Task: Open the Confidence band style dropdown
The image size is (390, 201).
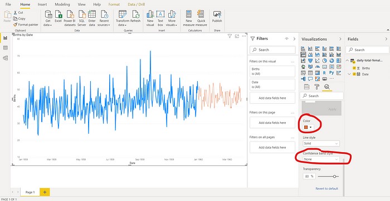Action: click(x=321, y=159)
